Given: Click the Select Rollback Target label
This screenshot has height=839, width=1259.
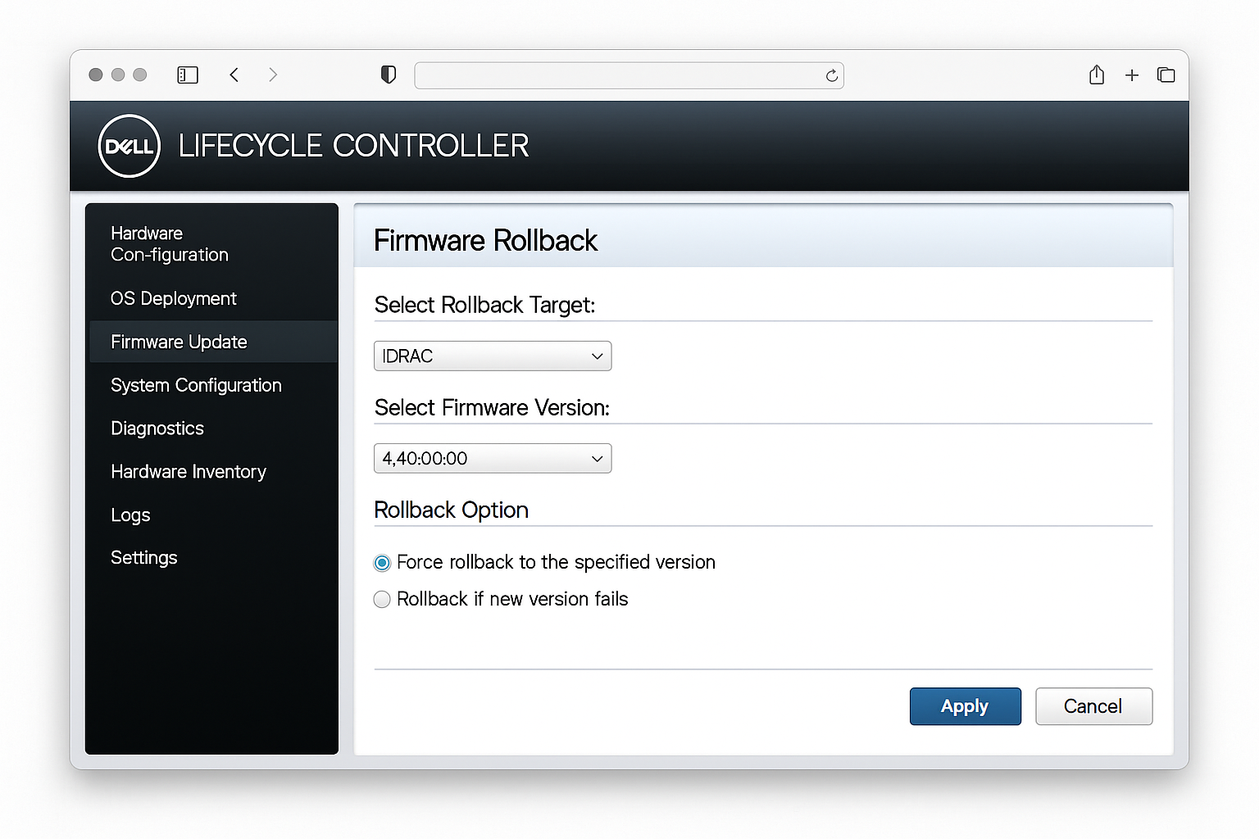Looking at the screenshot, I should tap(484, 305).
